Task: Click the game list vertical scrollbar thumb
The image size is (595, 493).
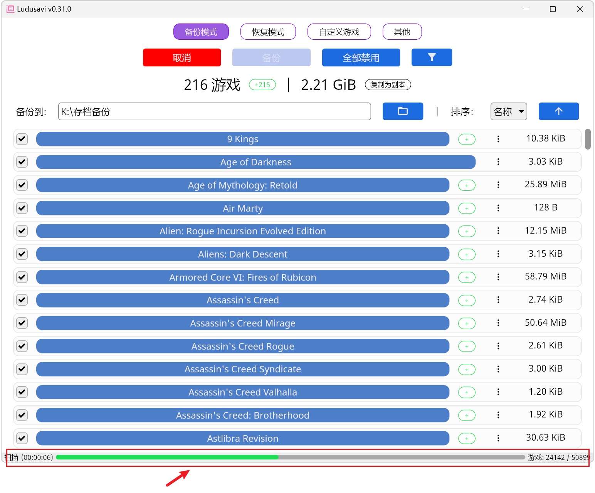Action: (588, 139)
